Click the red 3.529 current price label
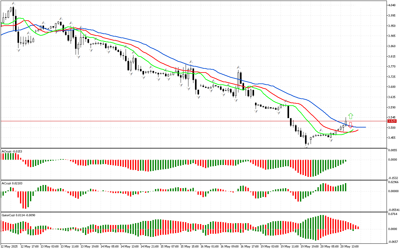The image size is (400, 250). click(x=392, y=121)
